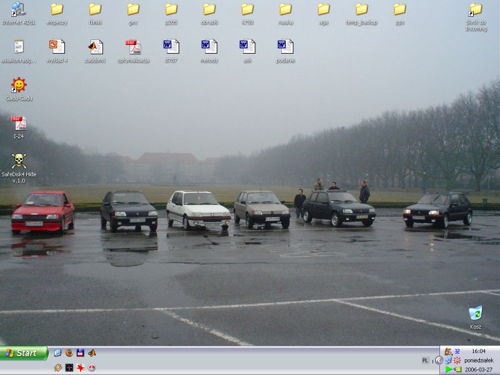500x375 pixels.
Task: Launch Firefox from Quick Launch bar
Action: pos(69,353)
